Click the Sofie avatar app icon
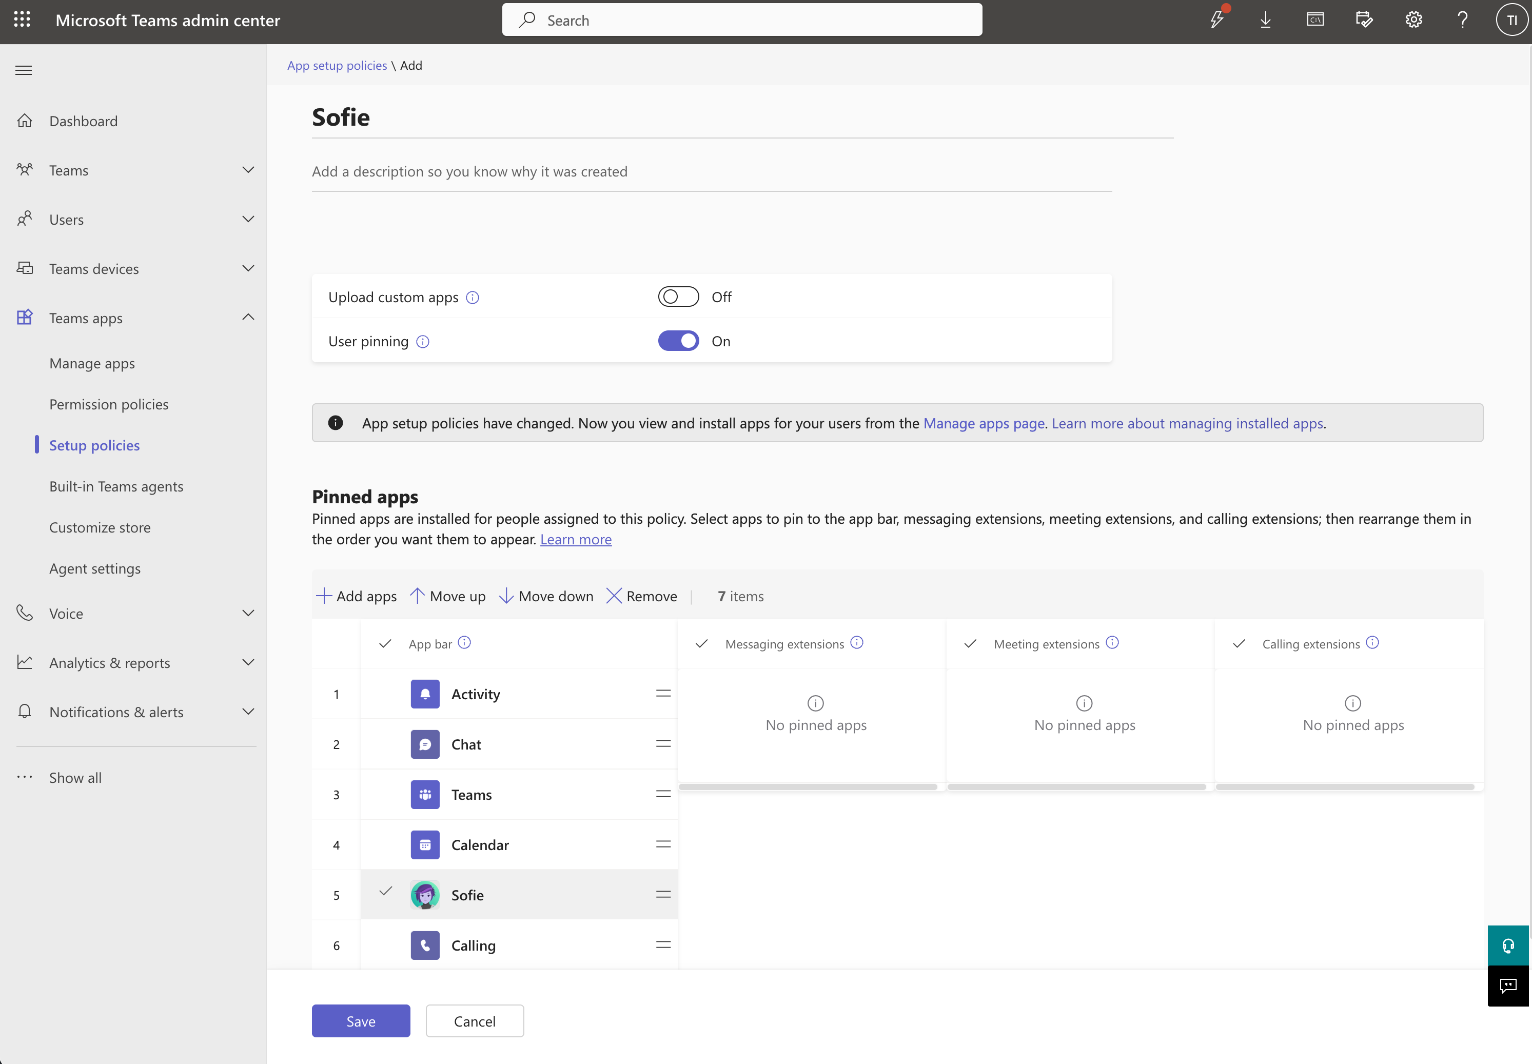1532x1064 pixels. [x=425, y=895]
